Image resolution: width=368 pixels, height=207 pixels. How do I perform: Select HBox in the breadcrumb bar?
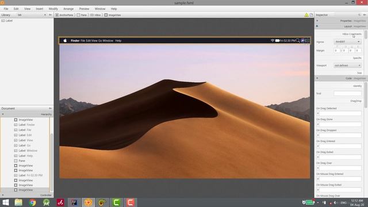pos(95,15)
